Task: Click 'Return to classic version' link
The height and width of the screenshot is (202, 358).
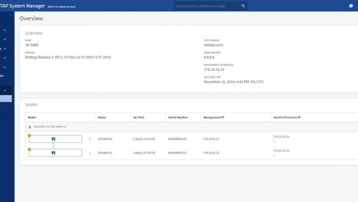Action: point(62,7)
